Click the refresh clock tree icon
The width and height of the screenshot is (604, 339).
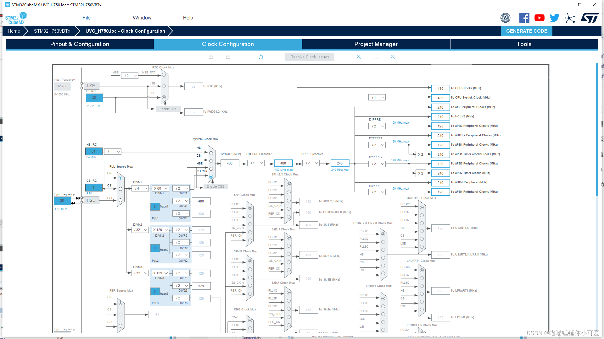pyautogui.click(x=261, y=57)
